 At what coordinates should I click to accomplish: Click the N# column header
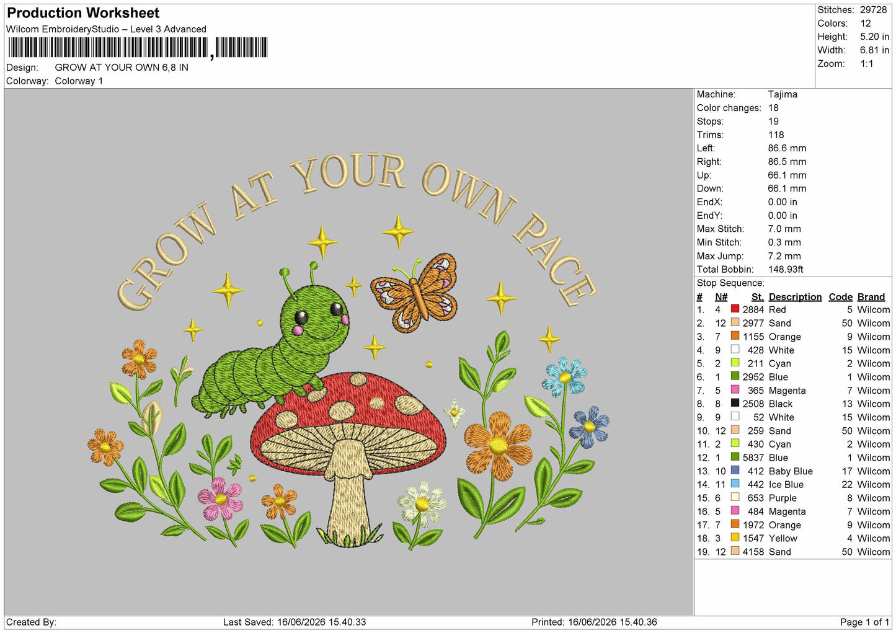[x=721, y=297]
